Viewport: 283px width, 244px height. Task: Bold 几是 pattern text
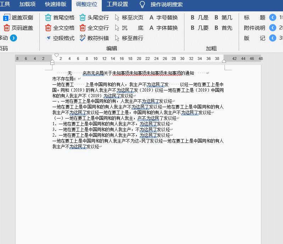[200, 17]
